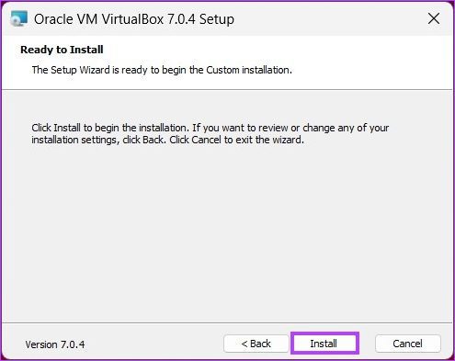Click the separator line above the footer buttons
Screen dimensions: 455x361
227,322
